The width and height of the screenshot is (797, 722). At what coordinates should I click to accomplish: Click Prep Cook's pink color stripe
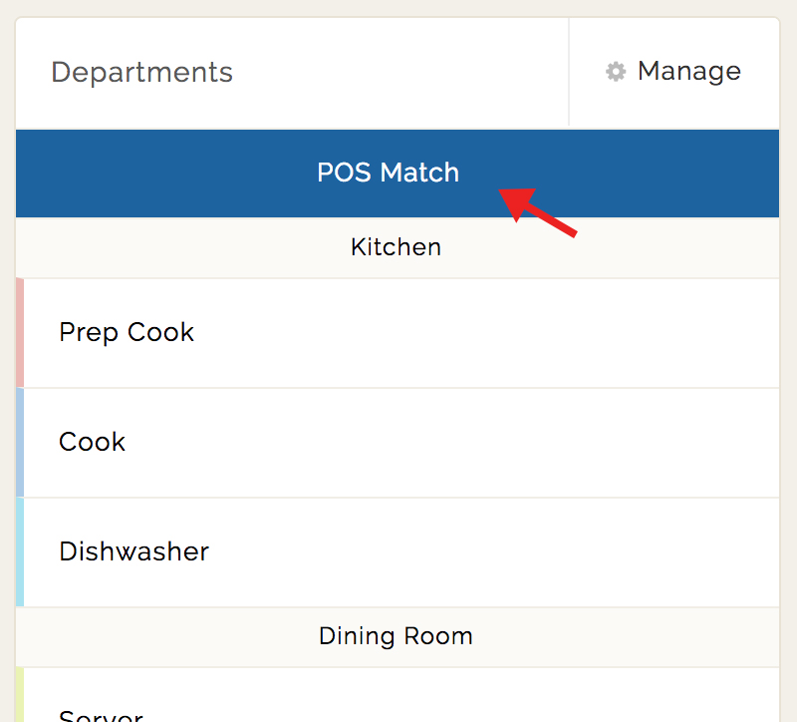pyautogui.click(x=20, y=333)
